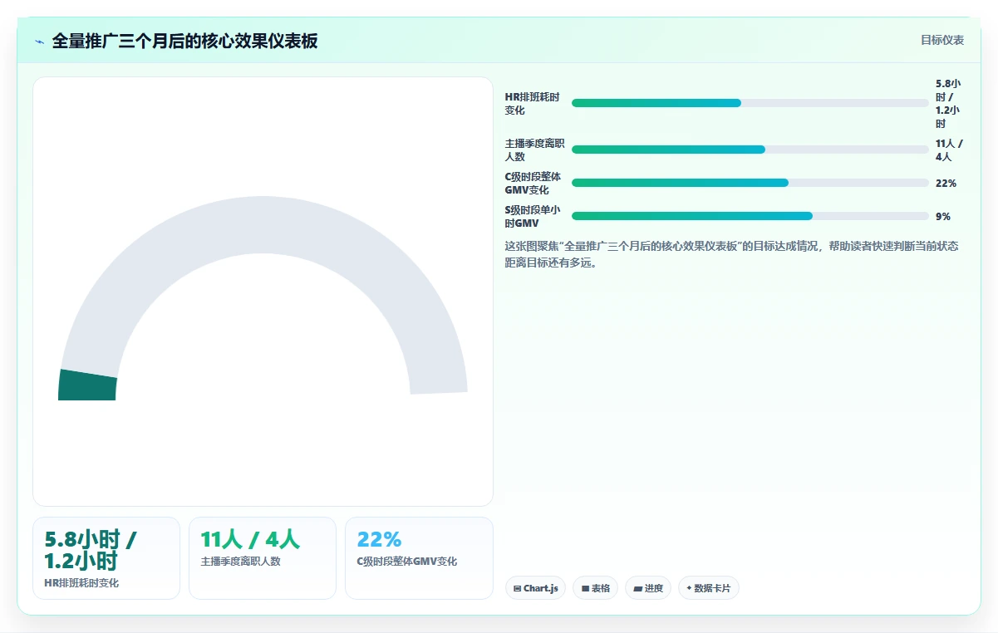Image resolution: width=998 pixels, height=633 pixels.
Task: Click the 主播季度离职人数 progress row label
Action: point(534,150)
